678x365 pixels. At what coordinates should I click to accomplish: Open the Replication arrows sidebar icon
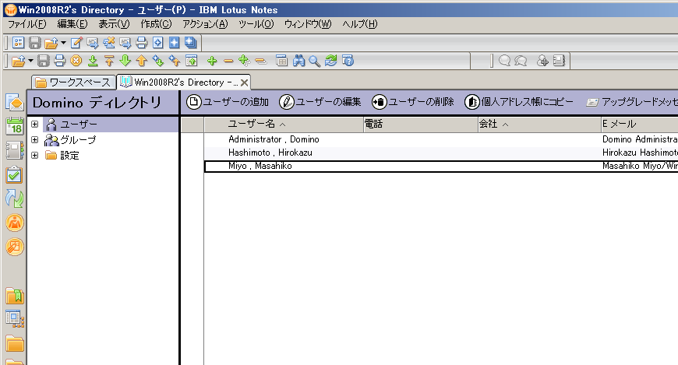click(15, 198)
